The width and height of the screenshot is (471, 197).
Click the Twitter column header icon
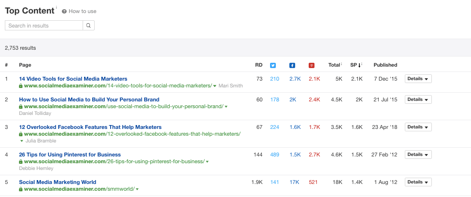pos(273,65)
